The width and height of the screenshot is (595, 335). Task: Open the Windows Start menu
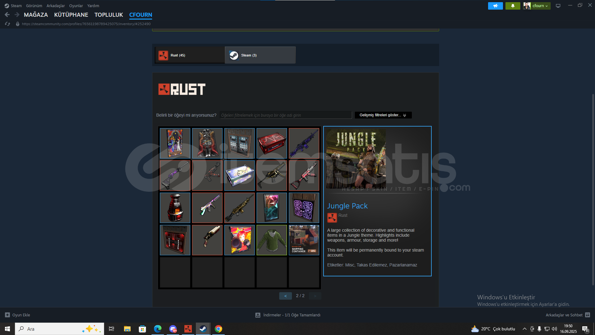7,329
